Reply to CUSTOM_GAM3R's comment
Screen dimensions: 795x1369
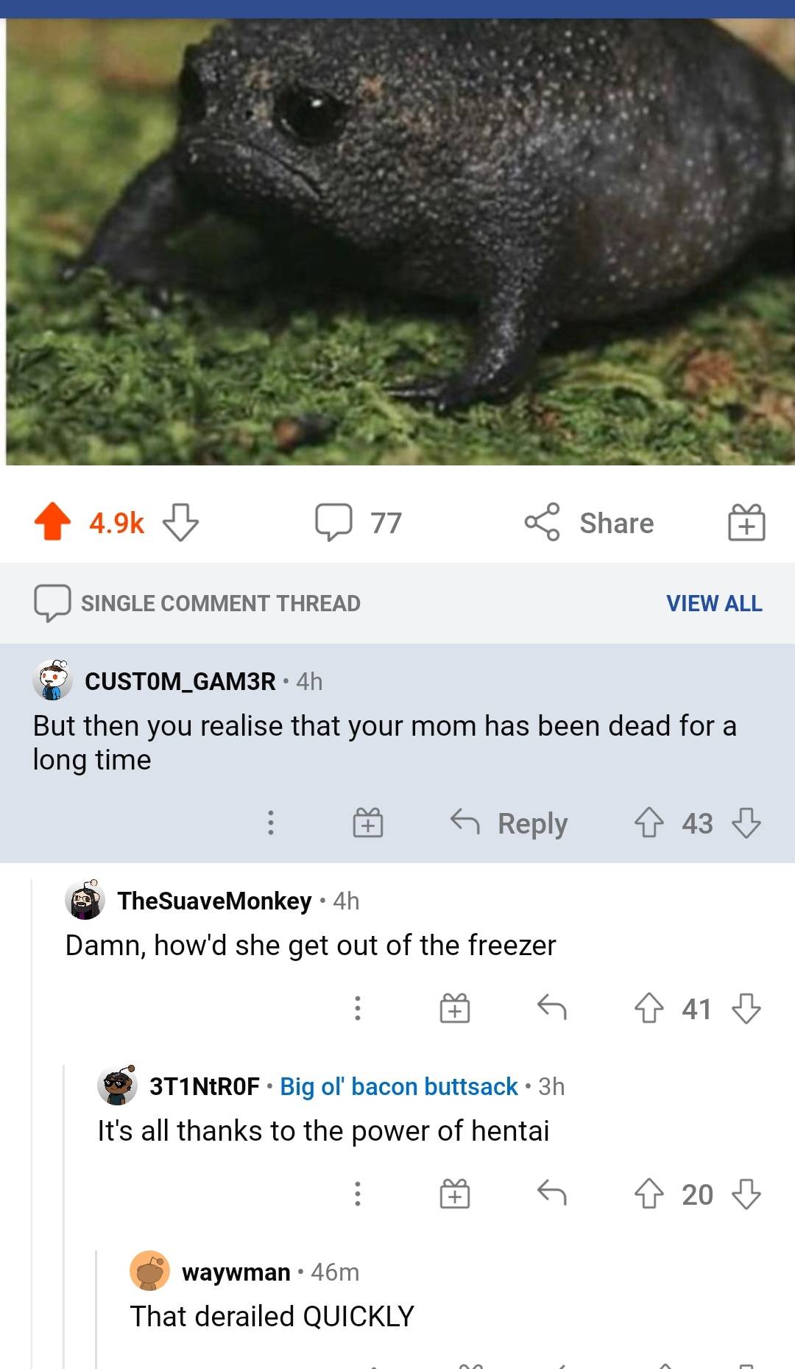pyautogui.click(x=509, y=823)
